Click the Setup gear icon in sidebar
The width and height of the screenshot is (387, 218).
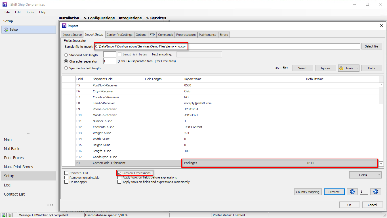click(x=6, y=30)
